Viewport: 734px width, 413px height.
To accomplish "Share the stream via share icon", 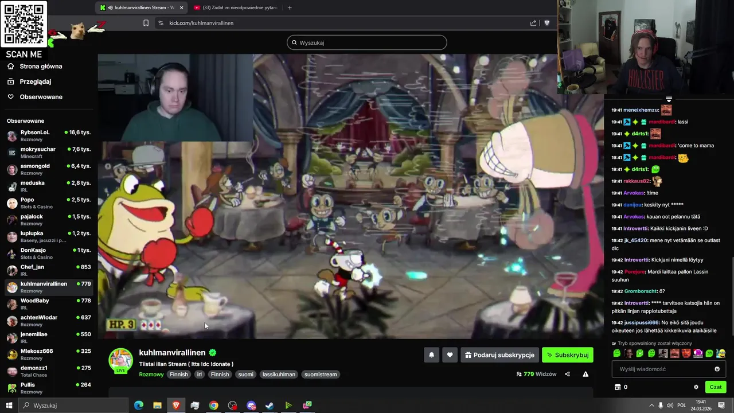I will 567,374.
